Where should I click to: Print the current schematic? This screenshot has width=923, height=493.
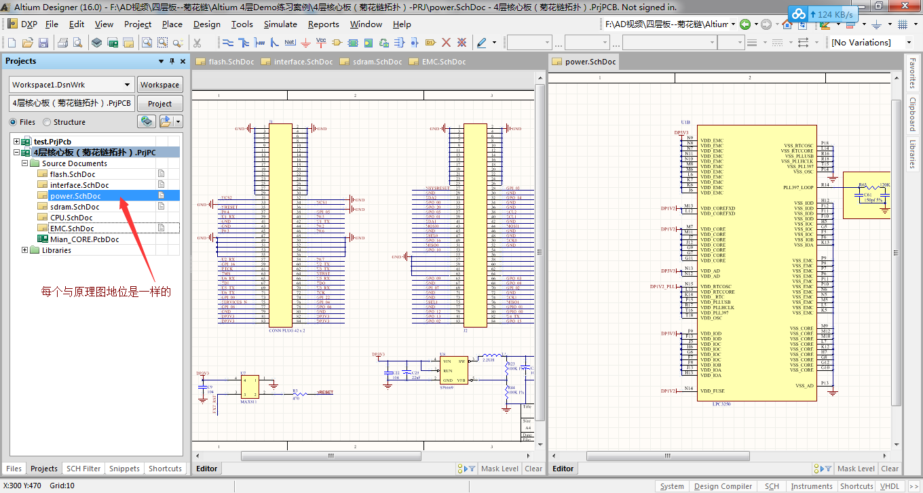click(x=63, y=43)
